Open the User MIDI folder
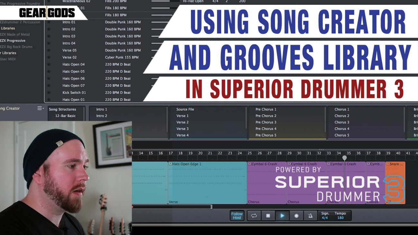The image size is (418, 235). pyautogui.click(x=8, y=59)
